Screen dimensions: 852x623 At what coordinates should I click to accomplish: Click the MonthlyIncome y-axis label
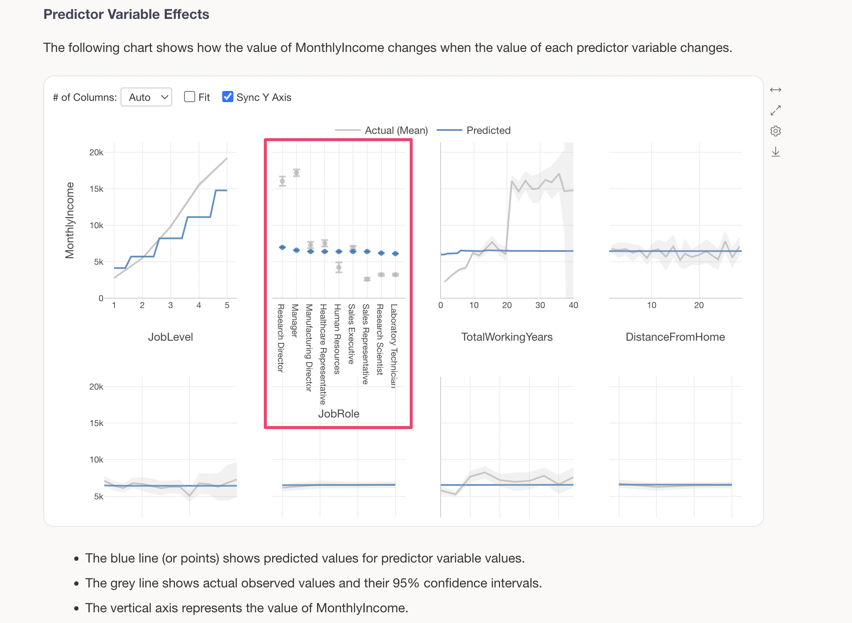pyautogui.click(x=69, y=220)
